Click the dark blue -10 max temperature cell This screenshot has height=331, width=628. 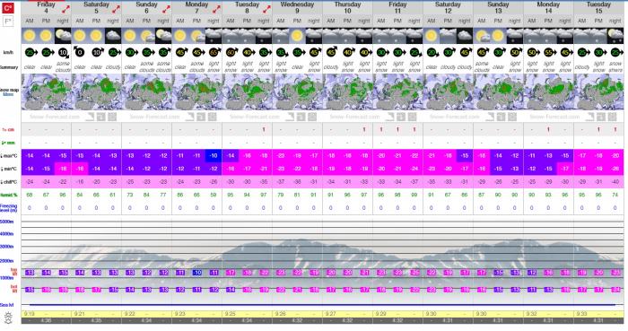(214, 156)
